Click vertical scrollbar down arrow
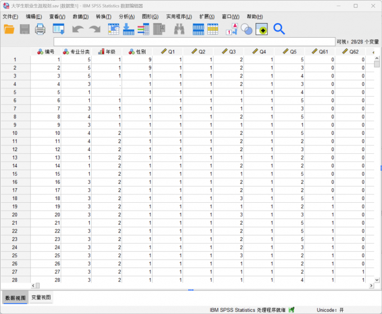This screenshot has width=382, height=314. pos(376,280)
